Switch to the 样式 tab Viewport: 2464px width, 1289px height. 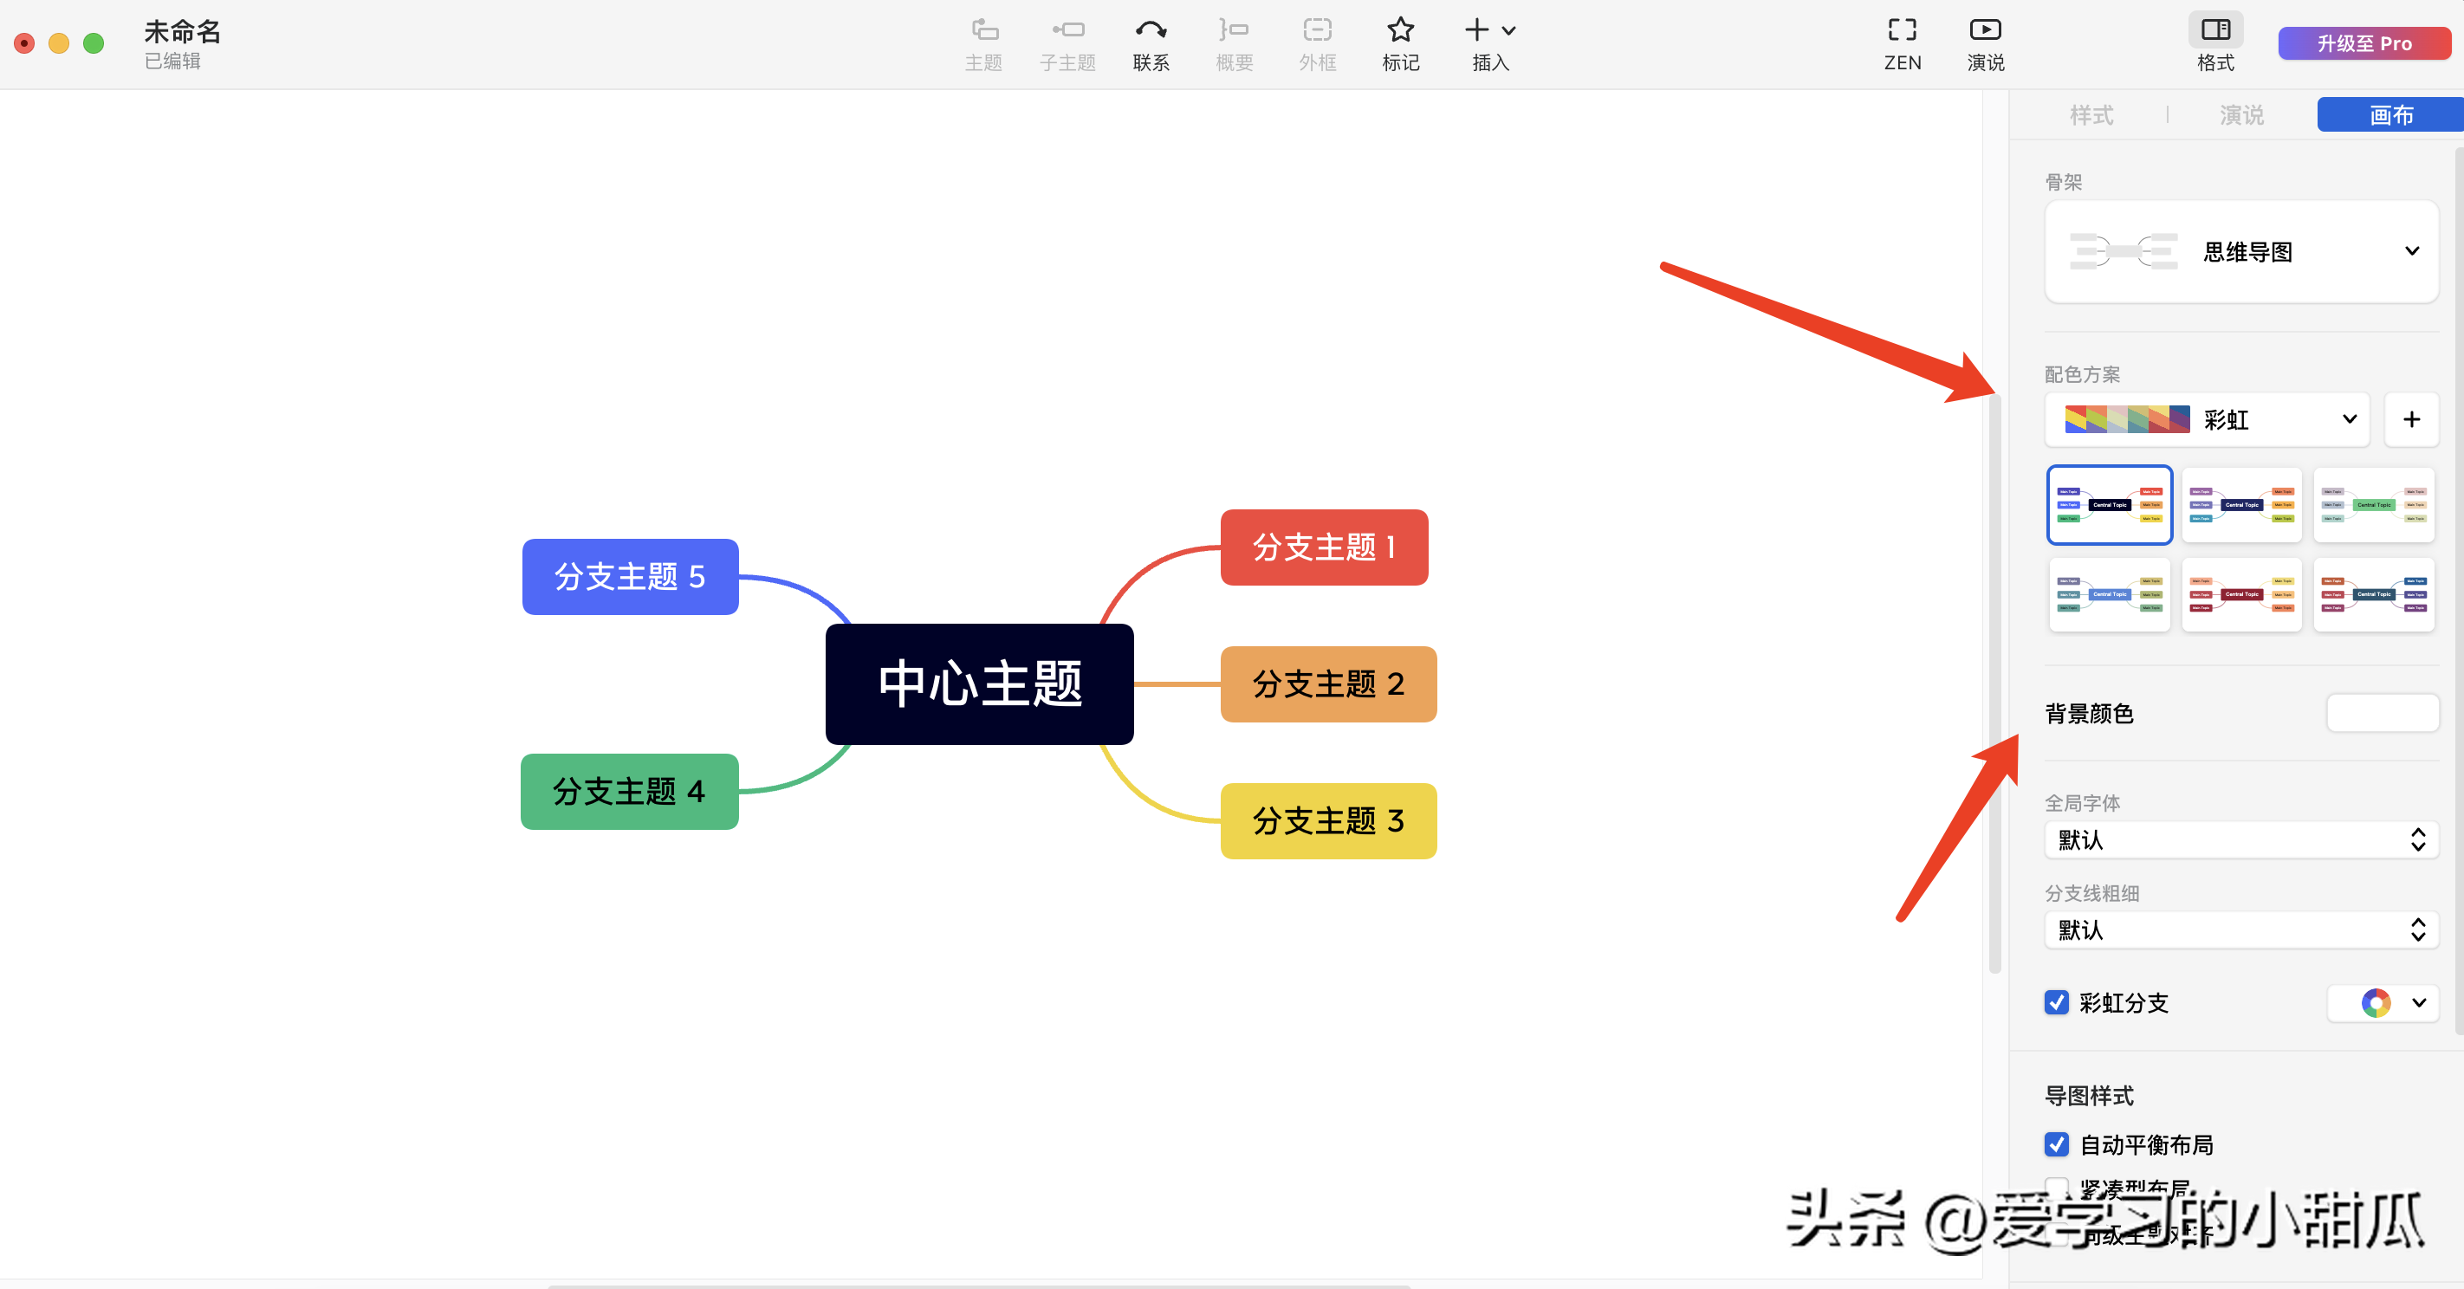[x=2091, y=114]
